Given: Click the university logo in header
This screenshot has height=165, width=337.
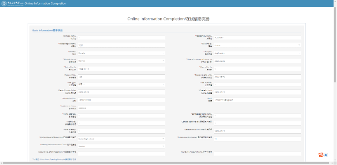Looking at the screenshot, I should click(12, 3).
